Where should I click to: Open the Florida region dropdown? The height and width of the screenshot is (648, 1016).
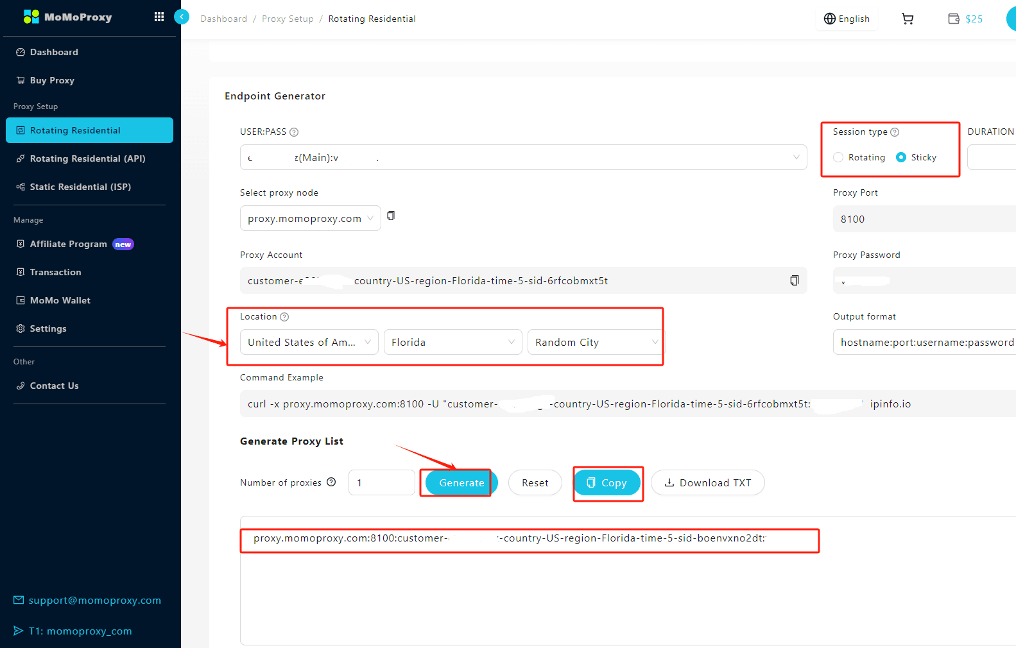click(452, 342)
